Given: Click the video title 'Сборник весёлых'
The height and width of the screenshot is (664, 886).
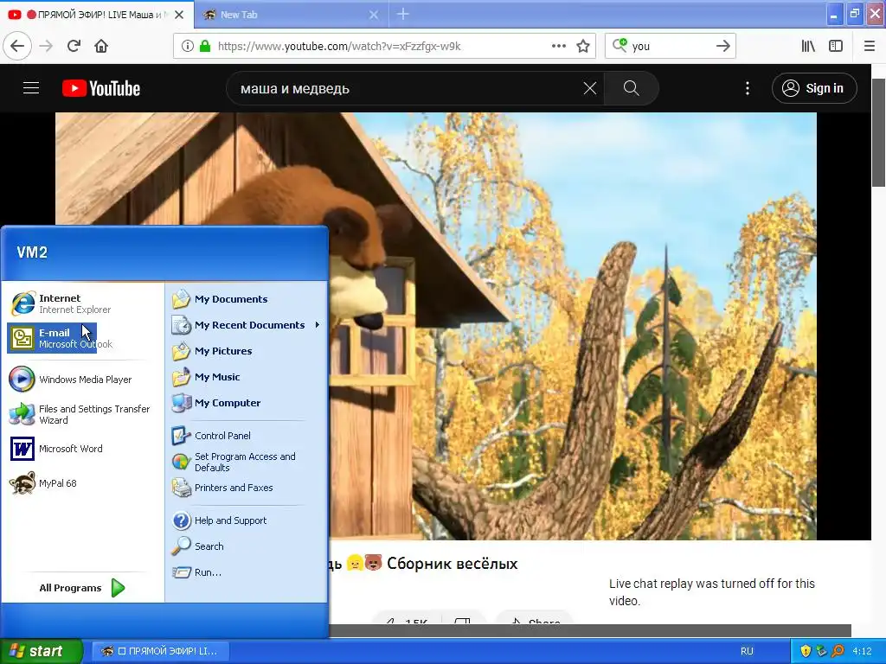Looking at the screenshot, I should (452, 564).
